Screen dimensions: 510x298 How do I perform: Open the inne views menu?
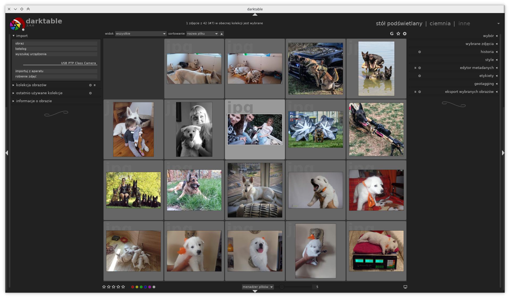tap(464, 23)
